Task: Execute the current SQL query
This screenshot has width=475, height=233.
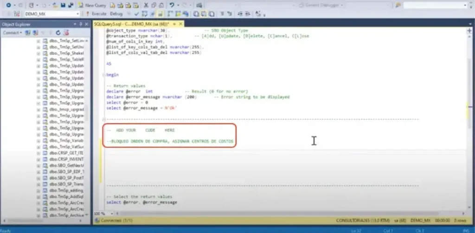Action: (x=96, y=13)
